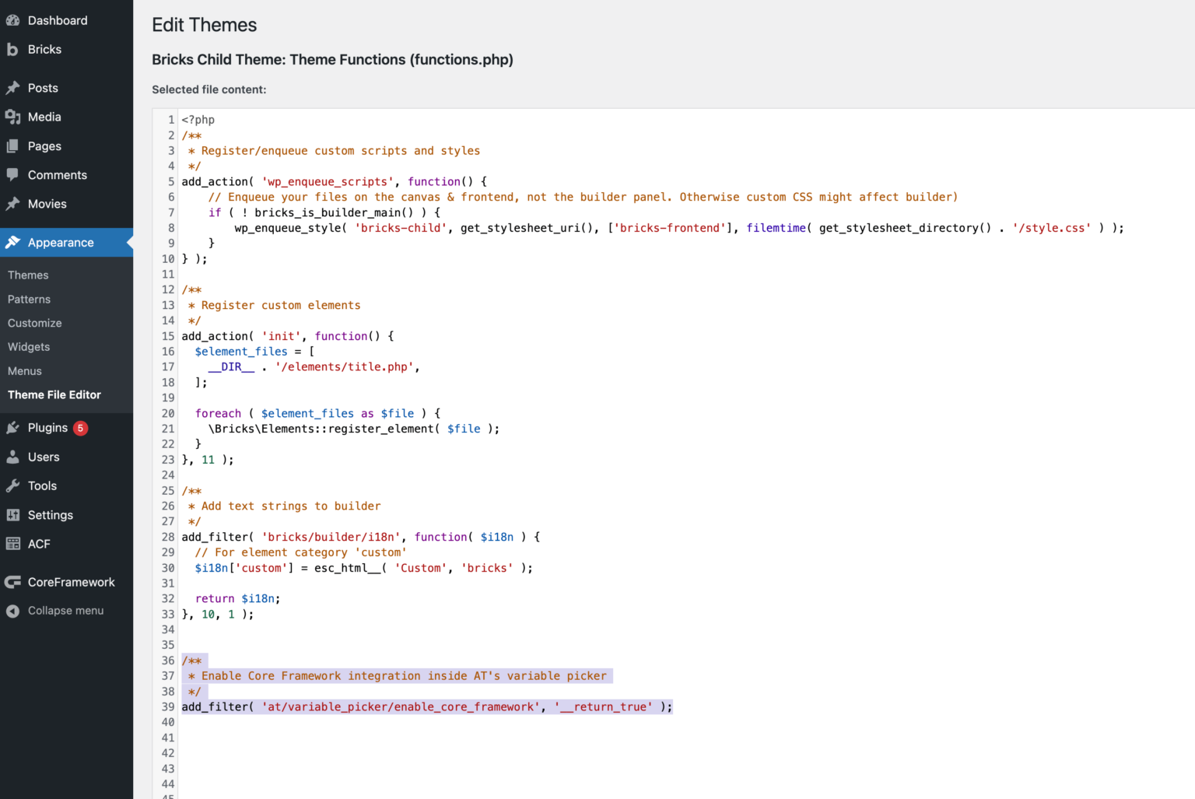The width and height of the screenshot is (1195, 799).
Task: Open the Plugins menu label
Action: (47, 428)
